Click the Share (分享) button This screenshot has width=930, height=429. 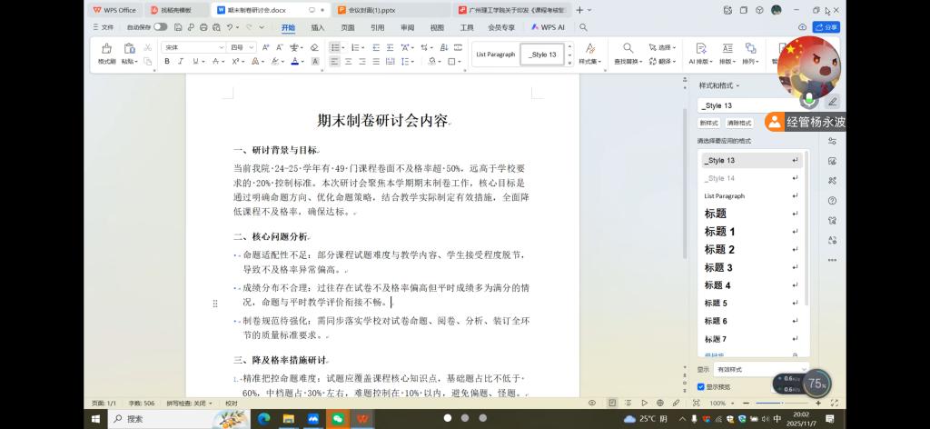(x=826, y=27)
